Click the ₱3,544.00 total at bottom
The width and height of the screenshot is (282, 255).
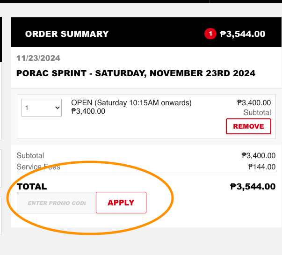coord(253,187)
